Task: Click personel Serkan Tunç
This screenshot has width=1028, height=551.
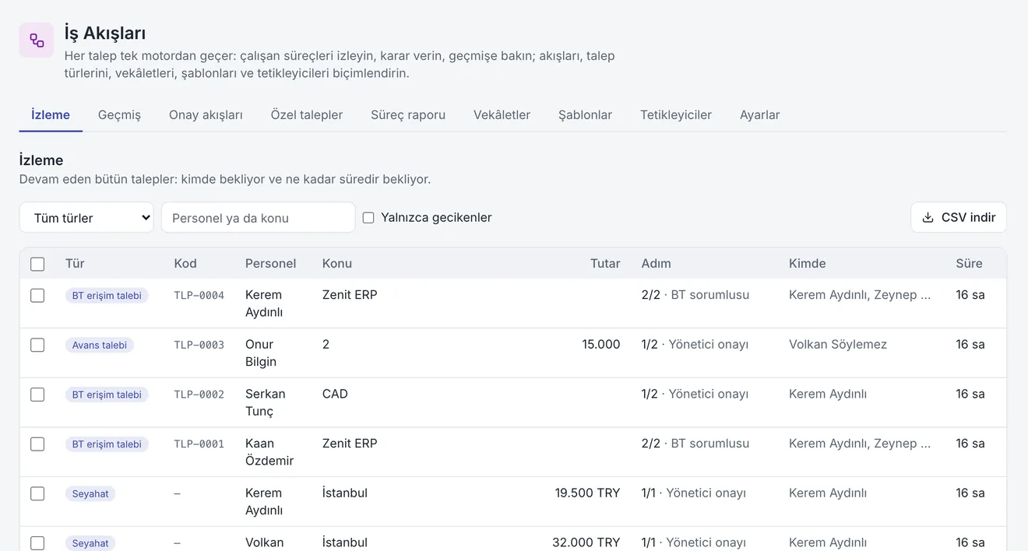Action: (266, 402)
